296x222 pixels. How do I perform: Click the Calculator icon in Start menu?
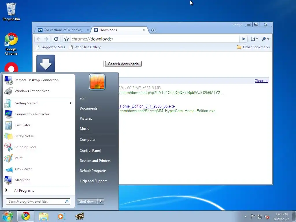point(8,125)
